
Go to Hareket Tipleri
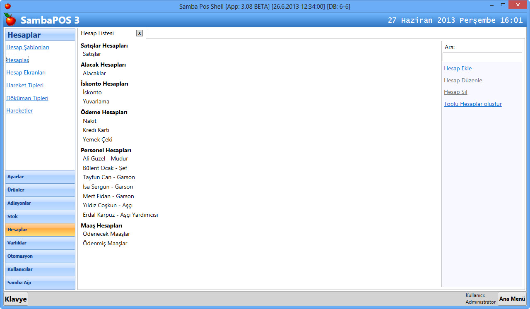25,86
